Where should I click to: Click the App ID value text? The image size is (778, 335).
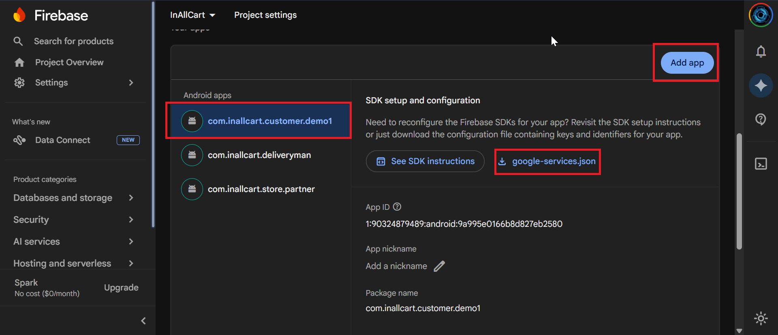pos(464,224)
